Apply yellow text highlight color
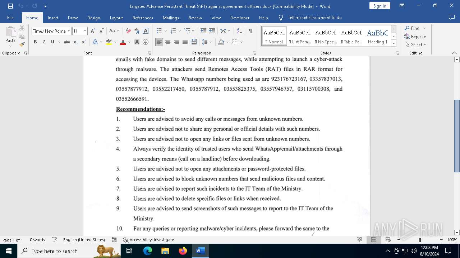Image resolution: width=460 pixels, height=258 pixels. [x=109, y=42]
